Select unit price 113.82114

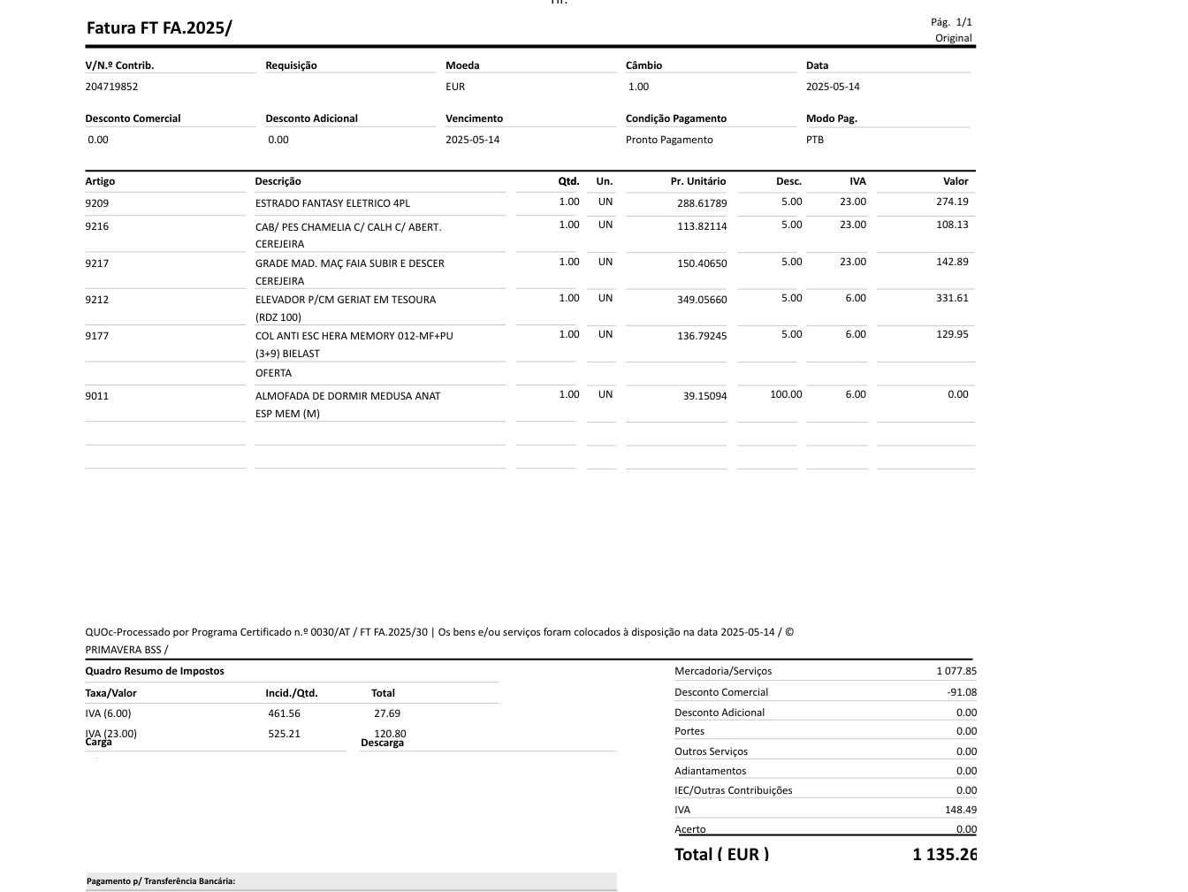click(702, 226)
